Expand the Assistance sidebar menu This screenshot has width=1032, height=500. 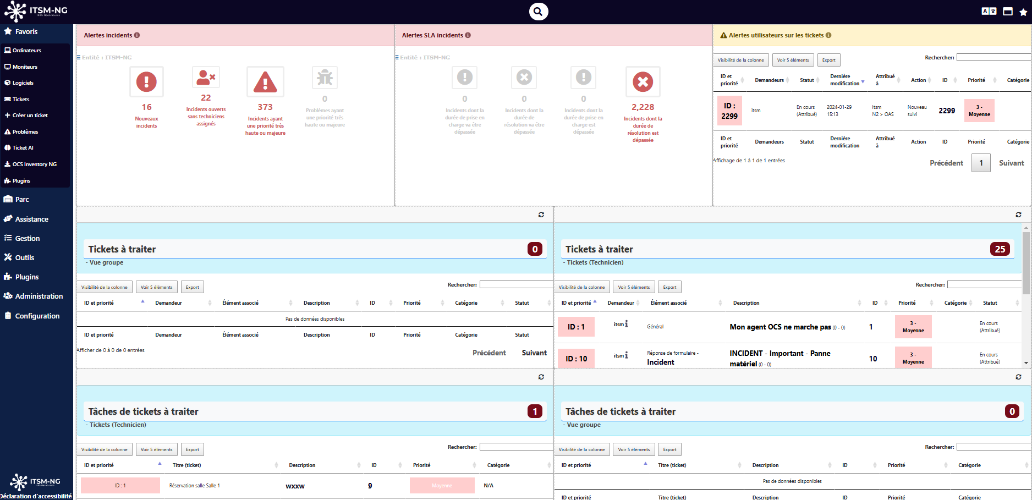coord(31,219)
